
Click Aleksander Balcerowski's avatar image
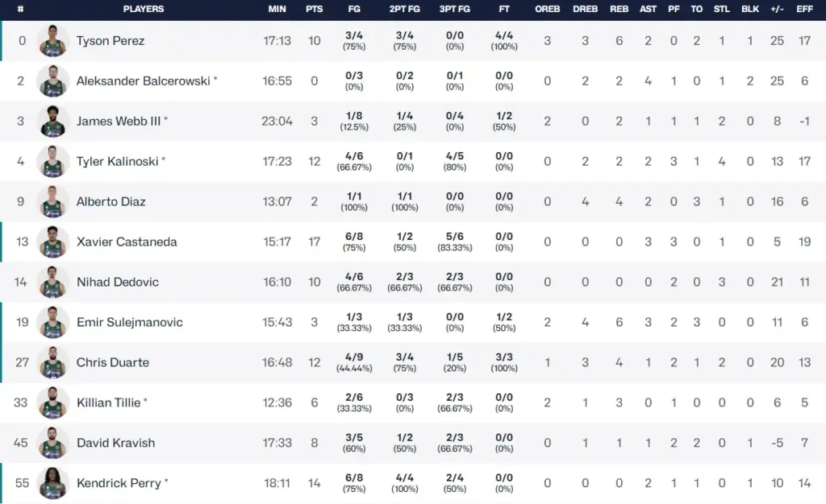click(x=53, y=81)
